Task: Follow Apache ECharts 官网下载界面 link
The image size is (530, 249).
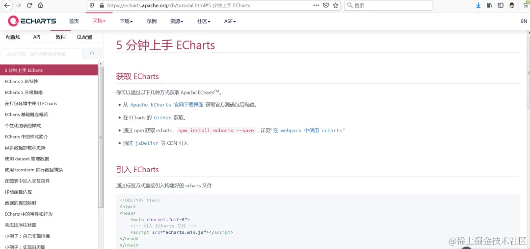Action: (x=167, y=105)
